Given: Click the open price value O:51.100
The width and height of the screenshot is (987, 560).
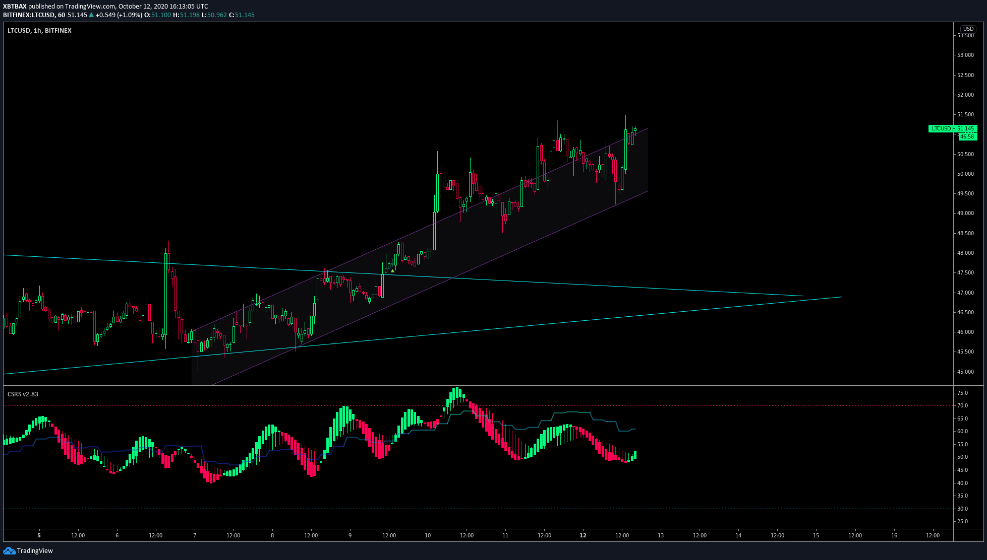Looking at the screenshot, I should coord(158,15).
